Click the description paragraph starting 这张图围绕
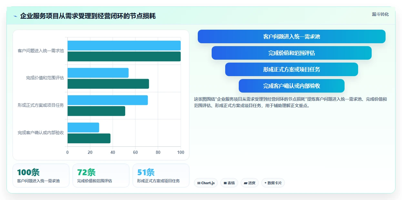 coord(290,102)
